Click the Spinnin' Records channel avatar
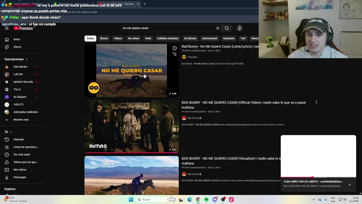 7,82
